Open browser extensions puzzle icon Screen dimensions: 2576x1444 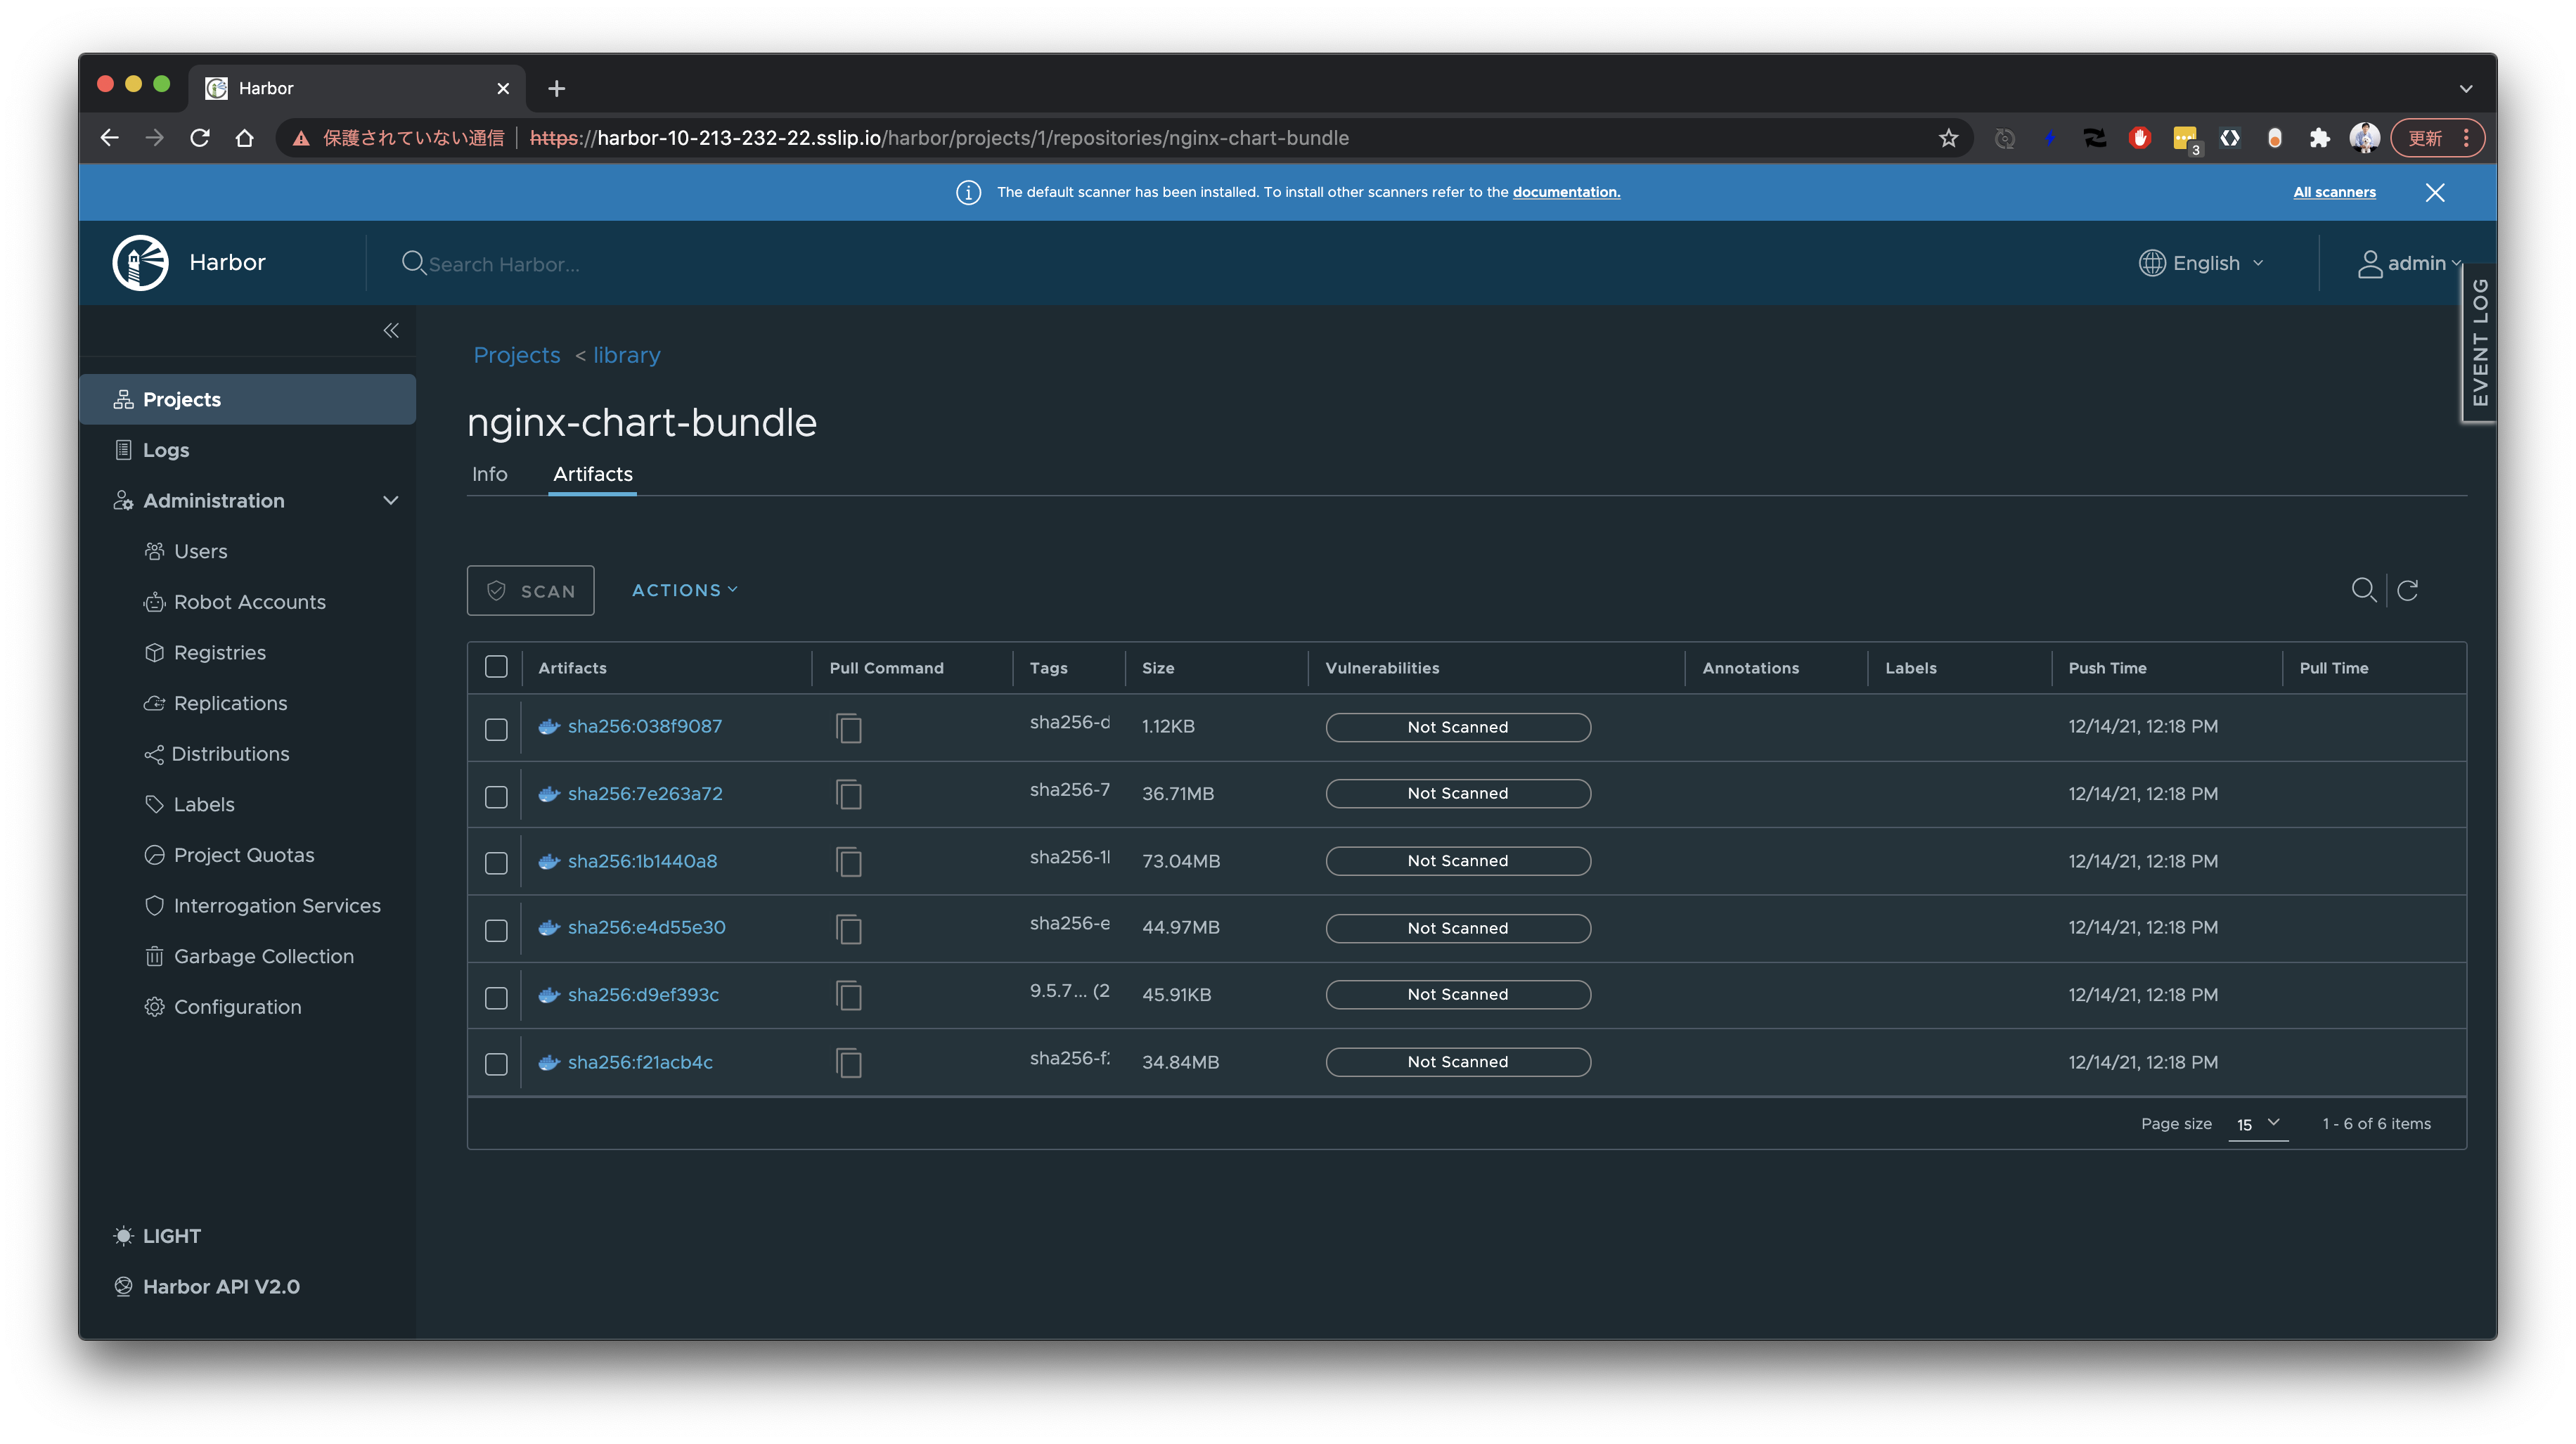coord(2320,138)
